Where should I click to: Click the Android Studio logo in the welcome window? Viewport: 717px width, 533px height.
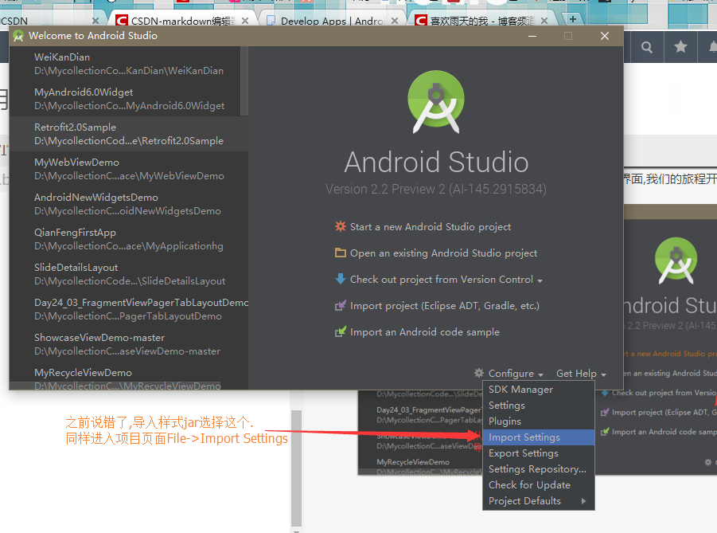click(x=436, y=102)
